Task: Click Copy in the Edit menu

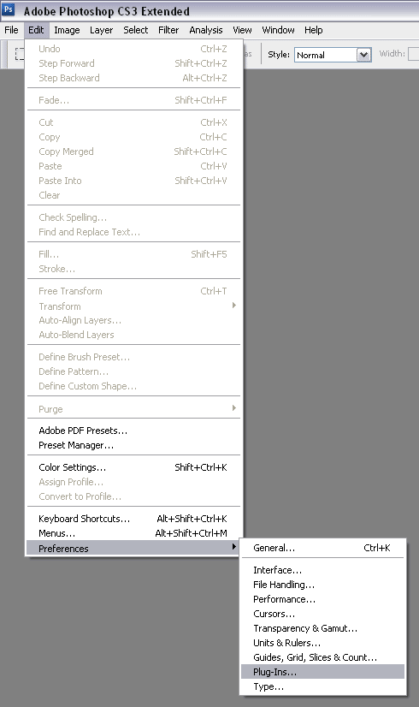Action: [x=133, y=137]
